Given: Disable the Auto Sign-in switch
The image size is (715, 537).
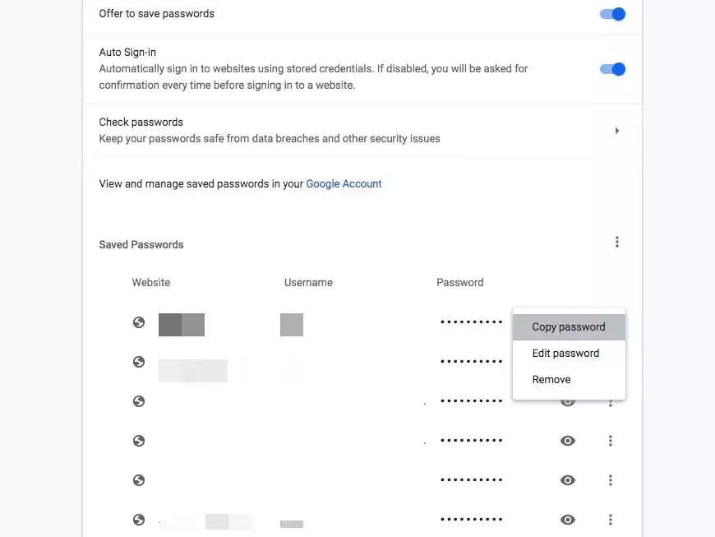Looking at the screenshot, I should 613,69.
